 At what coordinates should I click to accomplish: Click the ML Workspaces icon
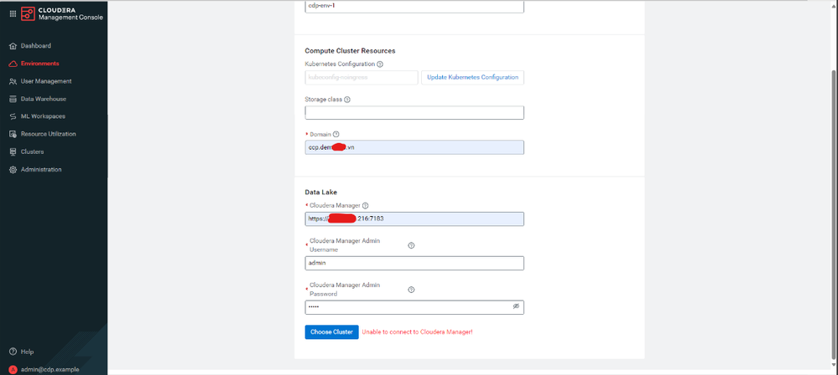click(x=13, y=116)
